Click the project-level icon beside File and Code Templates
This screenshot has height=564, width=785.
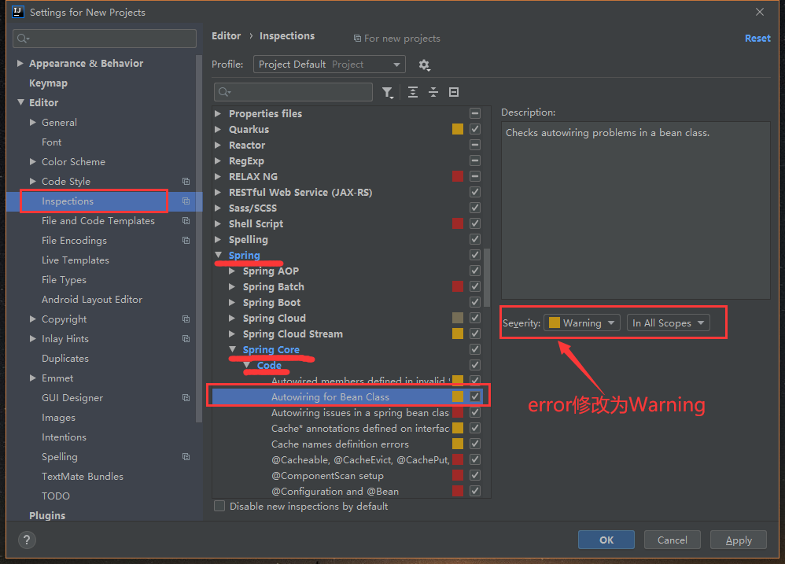pyautogui.click(x=186, y=221)
